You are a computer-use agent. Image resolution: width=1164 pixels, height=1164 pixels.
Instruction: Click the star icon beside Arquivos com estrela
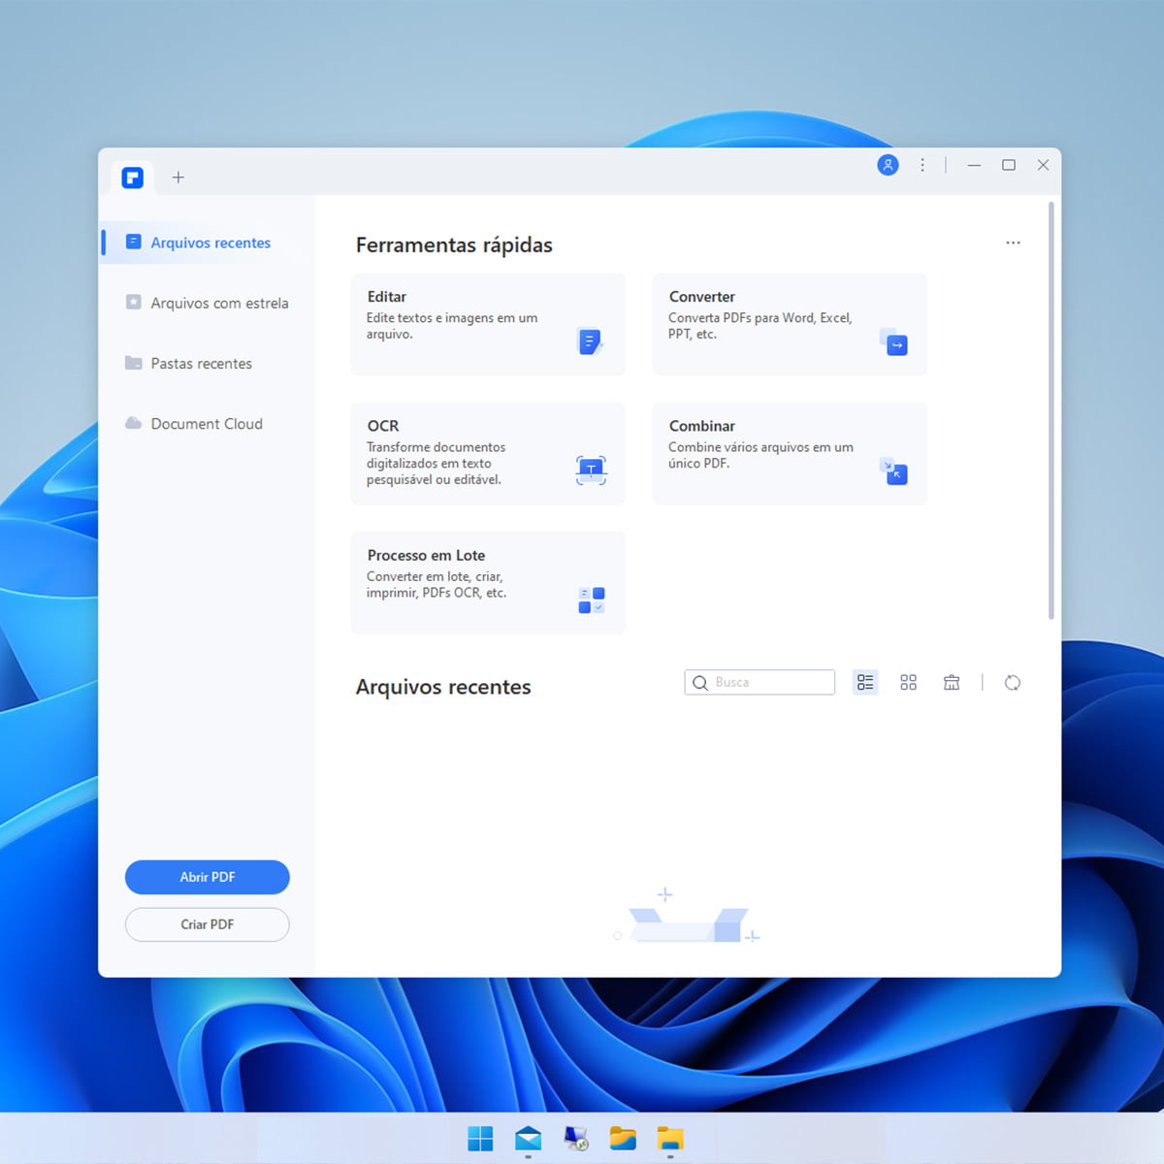[134, 302]
